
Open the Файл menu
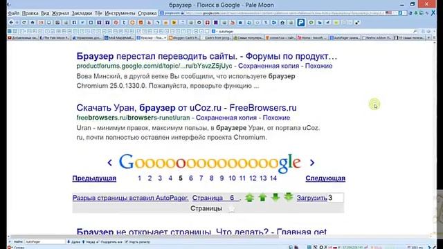(14, 13)
